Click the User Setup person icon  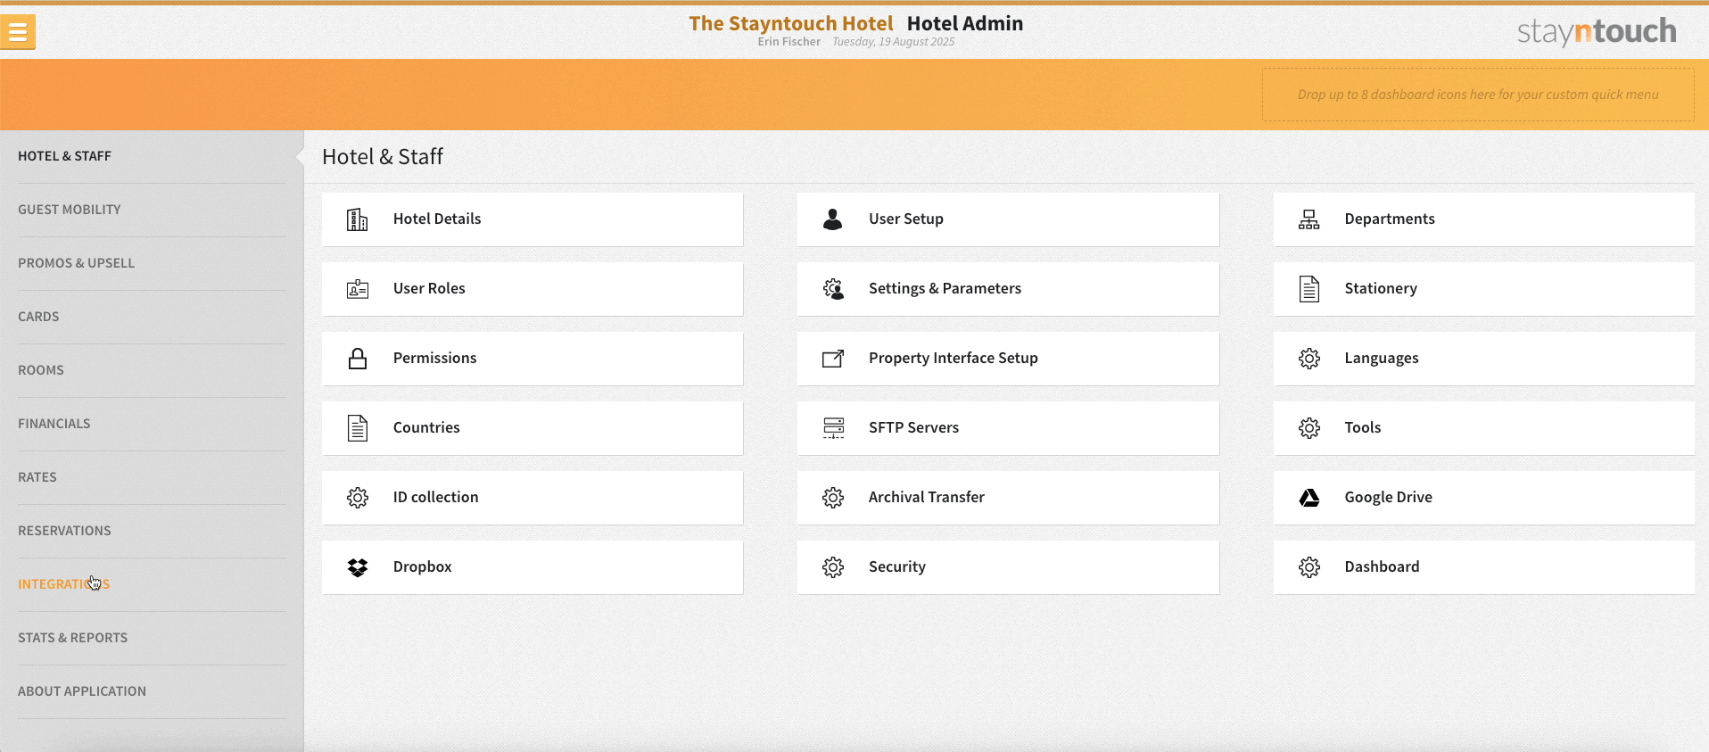coord(833,219)
